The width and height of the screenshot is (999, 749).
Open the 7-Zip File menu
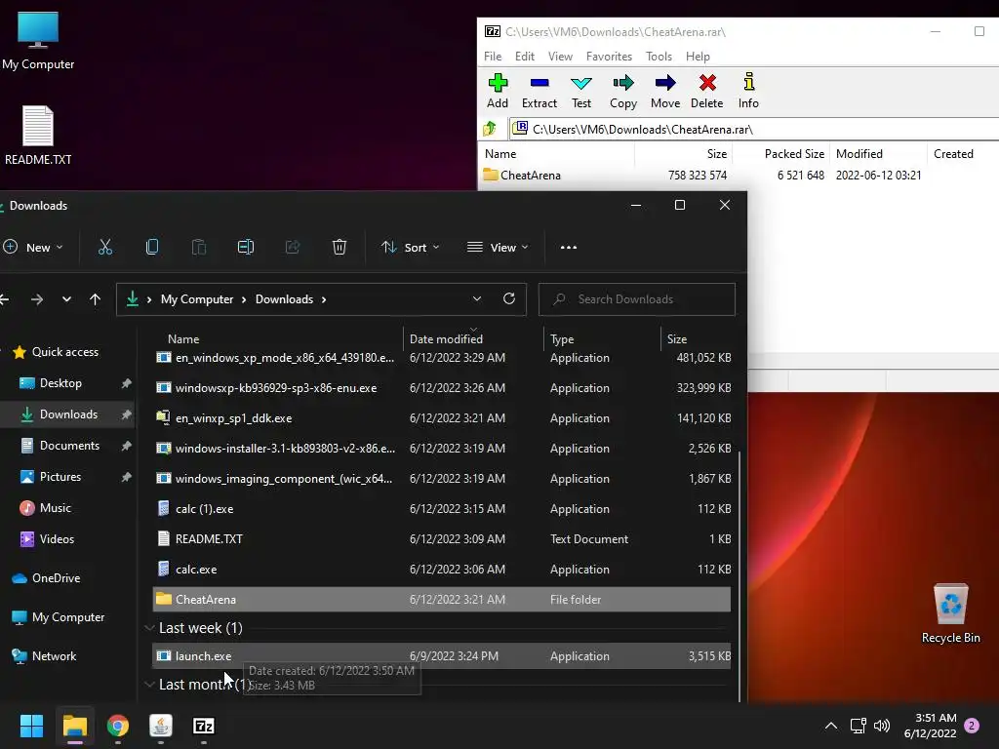[x=493, y=56]
